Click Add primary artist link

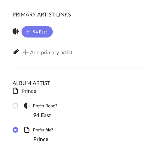48,52
